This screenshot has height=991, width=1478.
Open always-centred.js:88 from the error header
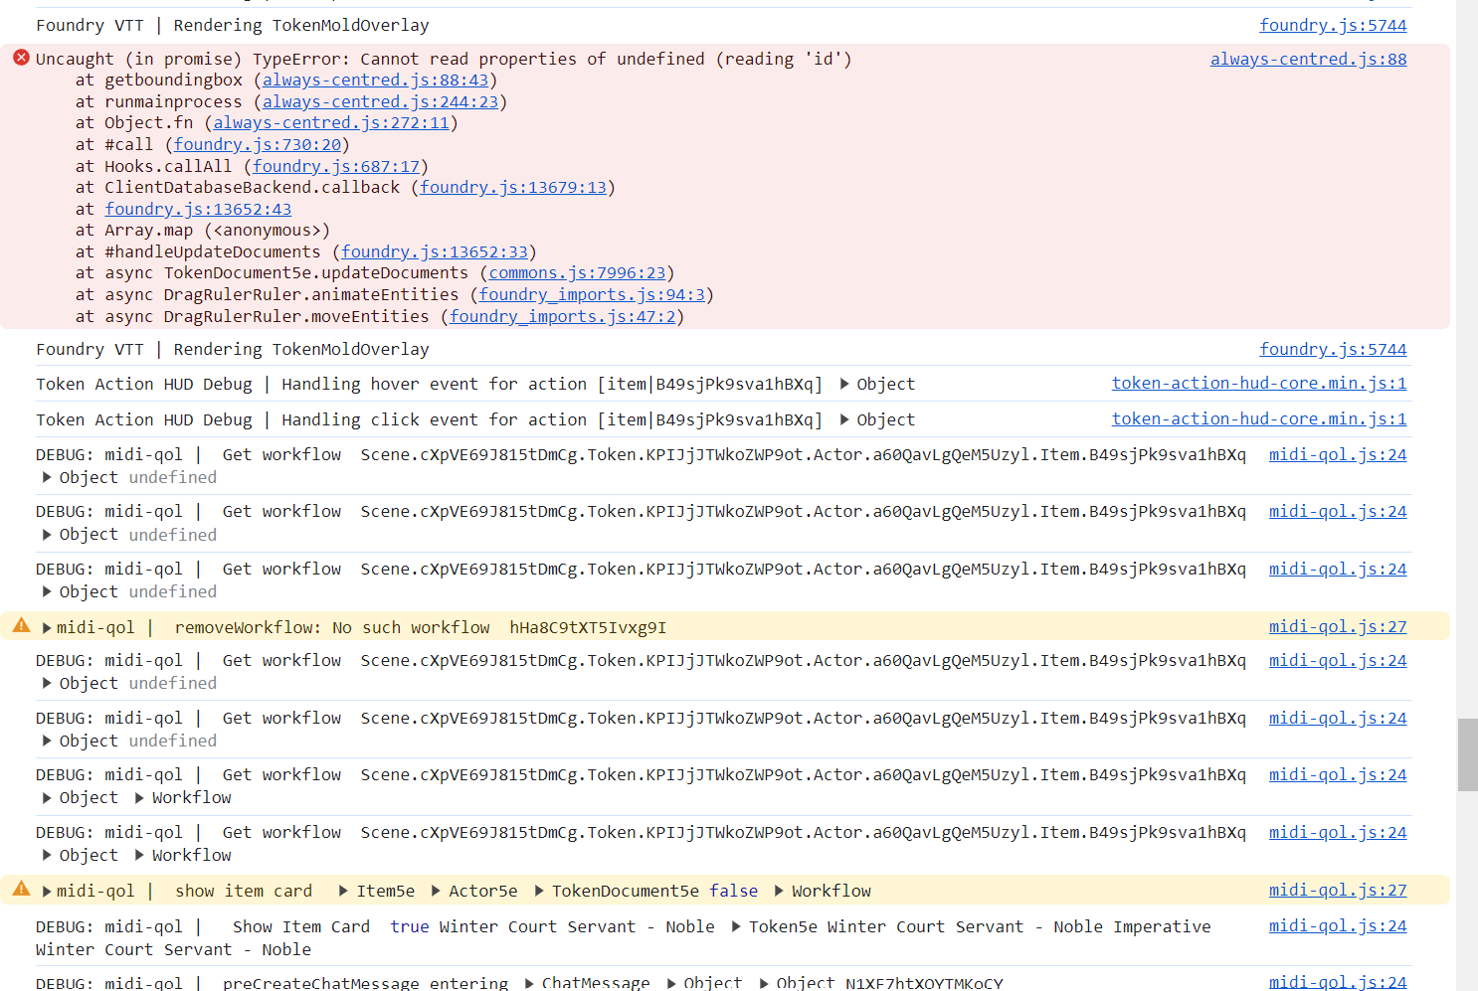click(x=1308, y=59)
